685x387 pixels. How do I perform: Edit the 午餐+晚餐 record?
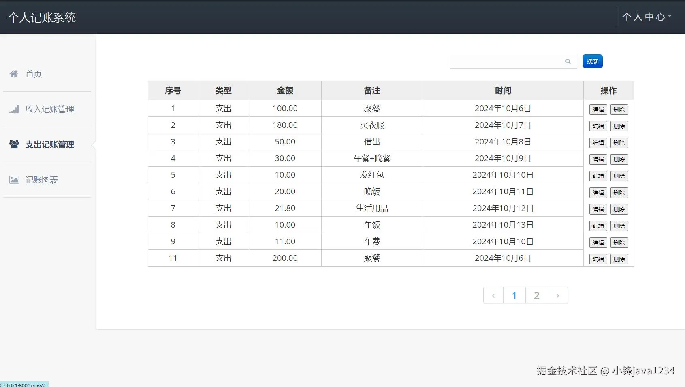click(x=598, y=159)
